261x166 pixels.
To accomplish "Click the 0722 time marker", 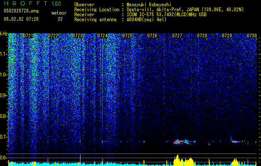I will 53,36.
